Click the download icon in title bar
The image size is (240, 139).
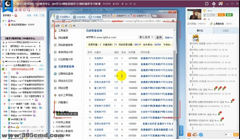(135, 4)
